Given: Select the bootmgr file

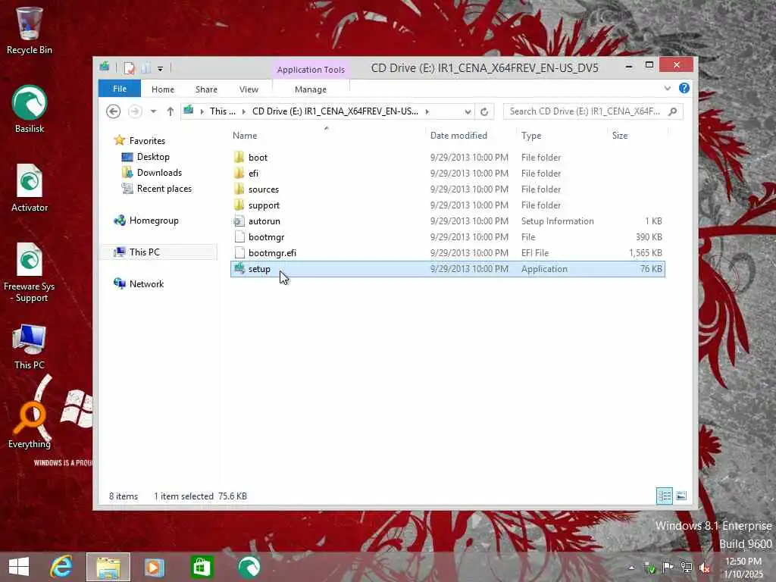Looking at the screenshot, I should pos(447,236).
